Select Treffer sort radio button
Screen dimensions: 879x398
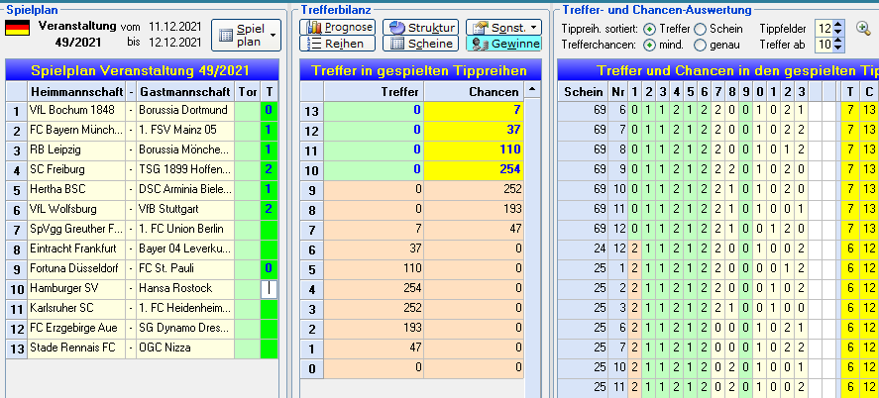point(649,29)
